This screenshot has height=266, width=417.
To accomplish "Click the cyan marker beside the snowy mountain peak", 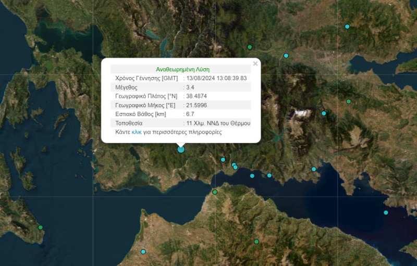I will click(324, 113).
